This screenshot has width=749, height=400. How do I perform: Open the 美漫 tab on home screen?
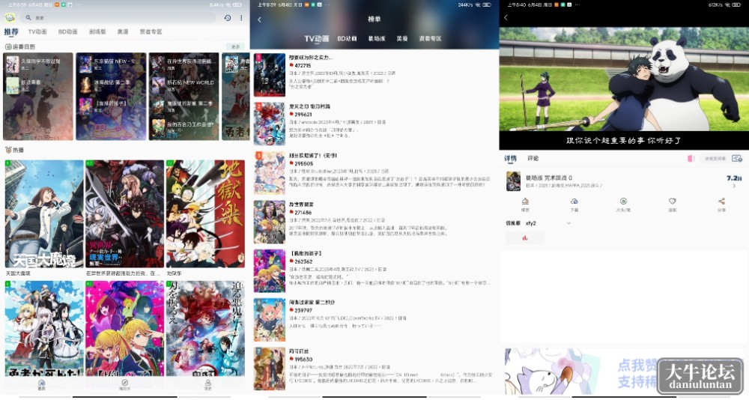coord(123,31)
